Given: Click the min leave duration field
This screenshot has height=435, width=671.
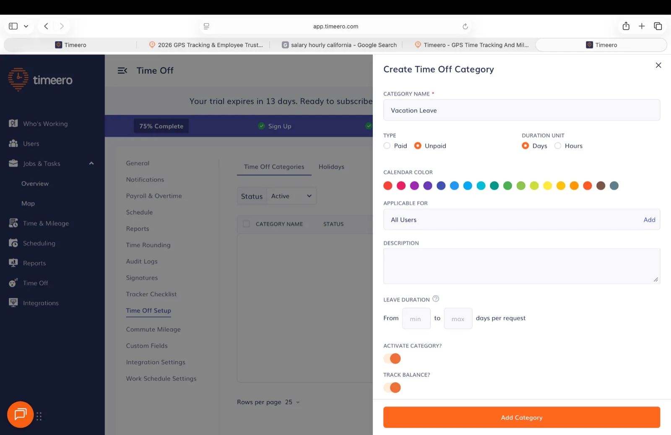Looking at the screenshot, I should (x=416, y=319).
